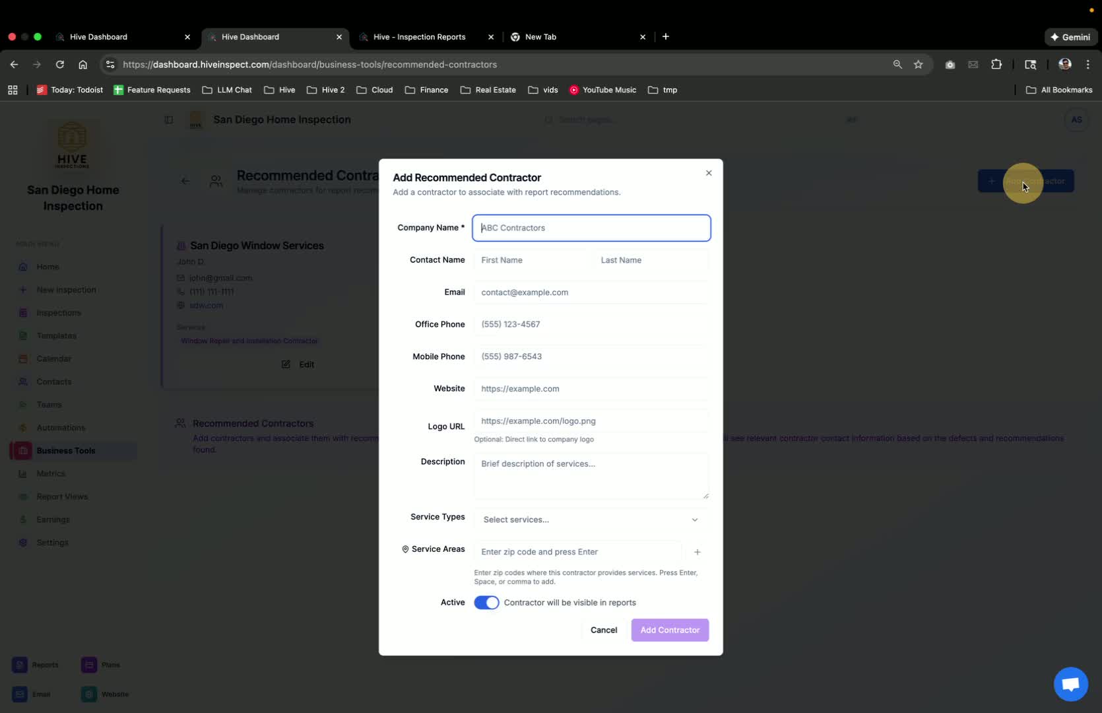Click the First Name field

(533, 260)
